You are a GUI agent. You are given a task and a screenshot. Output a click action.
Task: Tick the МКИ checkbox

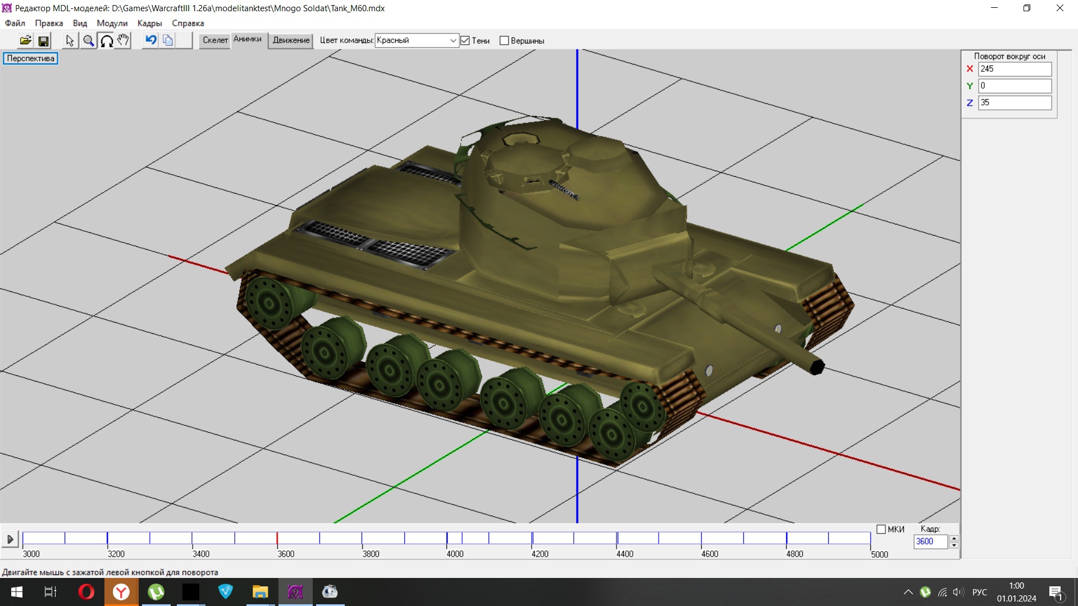point(881,529)
